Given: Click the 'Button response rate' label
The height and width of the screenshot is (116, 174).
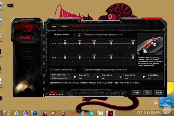Looking at the screenshot, I should pyautogui.click(x=59, y=78).
